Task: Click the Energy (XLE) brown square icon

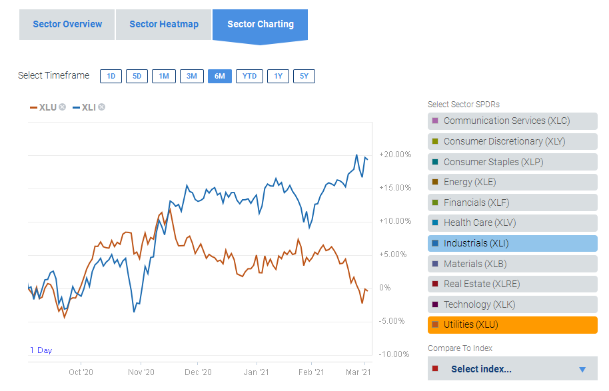Action: coord(435,182)
